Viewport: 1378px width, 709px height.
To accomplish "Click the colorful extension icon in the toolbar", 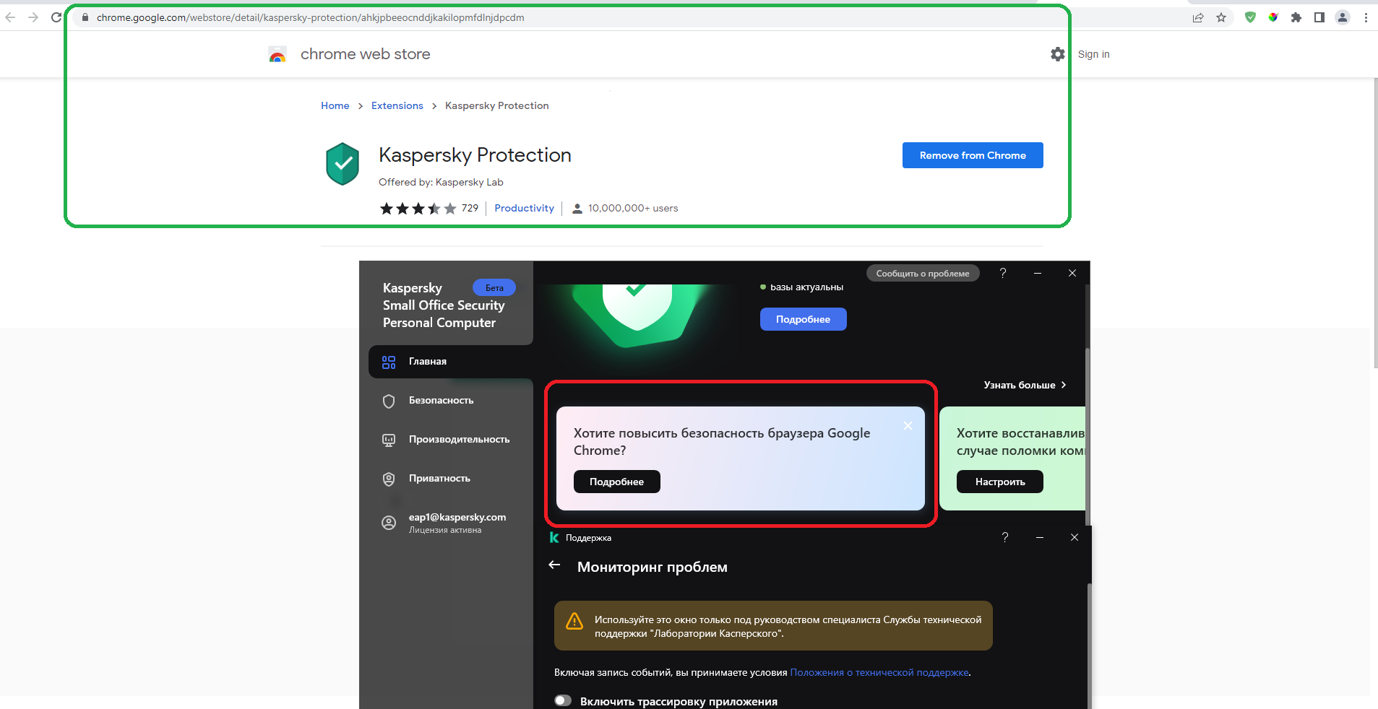I will coord(1273,17).
